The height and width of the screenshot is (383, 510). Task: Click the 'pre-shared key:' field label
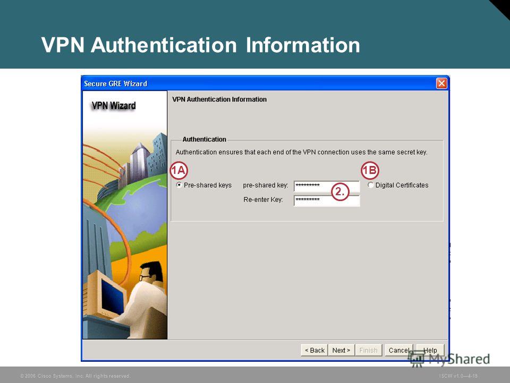tap(266, 185)
